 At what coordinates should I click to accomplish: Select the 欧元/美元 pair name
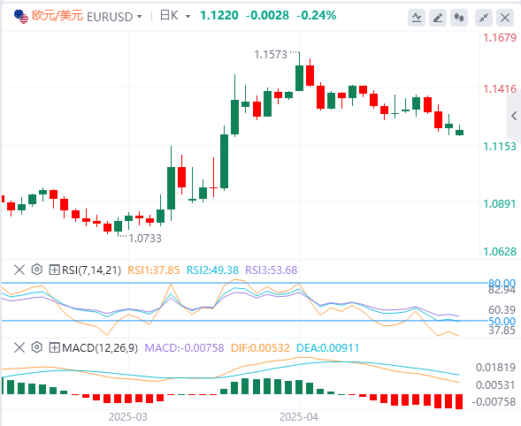point(57,16)
